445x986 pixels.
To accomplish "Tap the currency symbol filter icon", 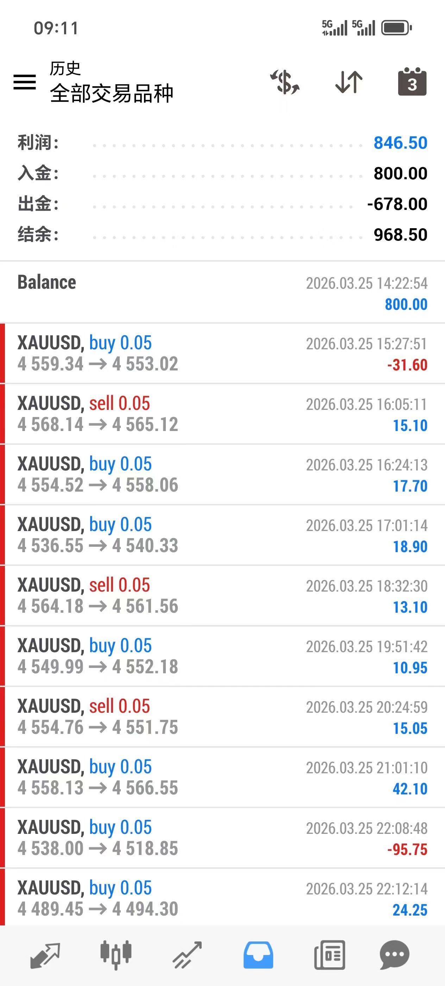I will click(x=285, y=82).
